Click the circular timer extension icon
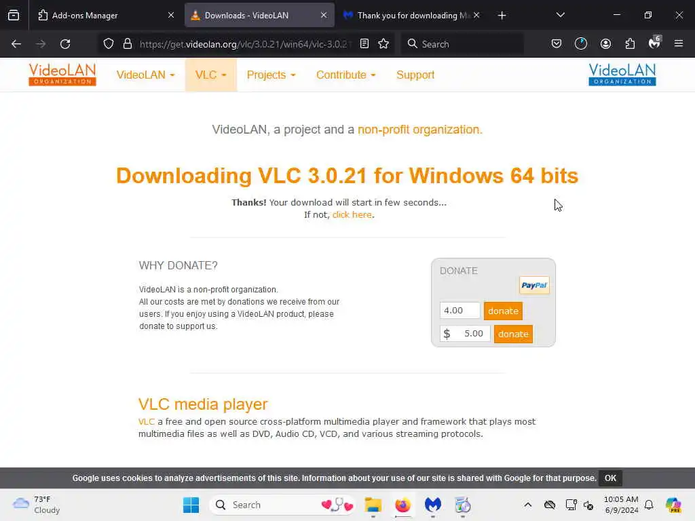Viewport: 695px width, 521px height. pos(581,44)
